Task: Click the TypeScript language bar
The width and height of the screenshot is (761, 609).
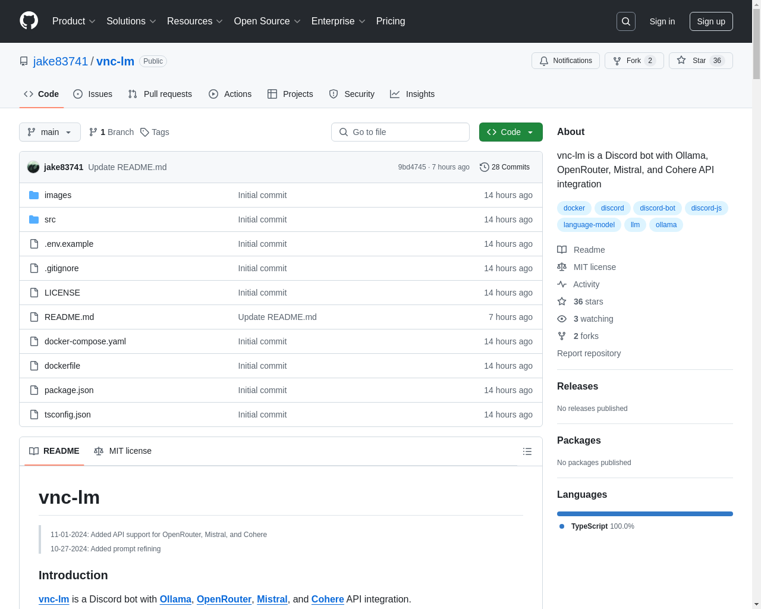Action: pos(645,514)
